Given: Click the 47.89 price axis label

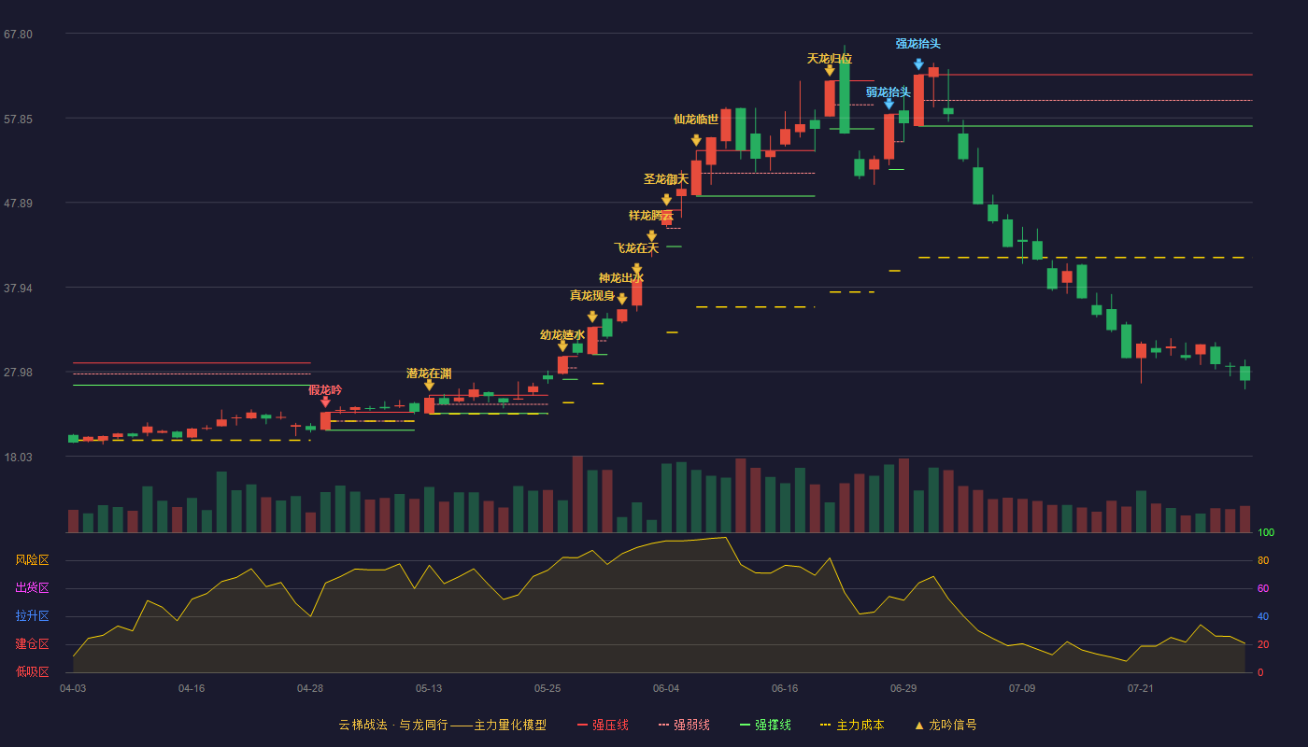Looking at the screenshot, I should [18, 204].
